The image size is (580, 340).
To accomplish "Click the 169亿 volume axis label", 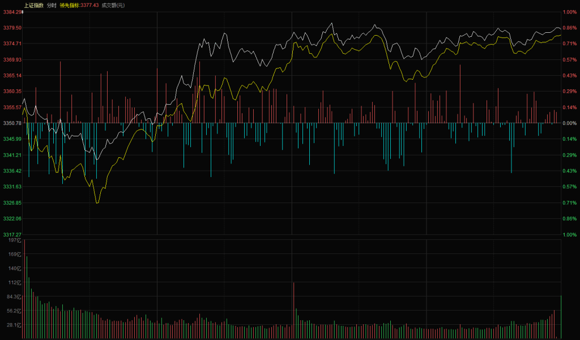I will tap(15, 254).
